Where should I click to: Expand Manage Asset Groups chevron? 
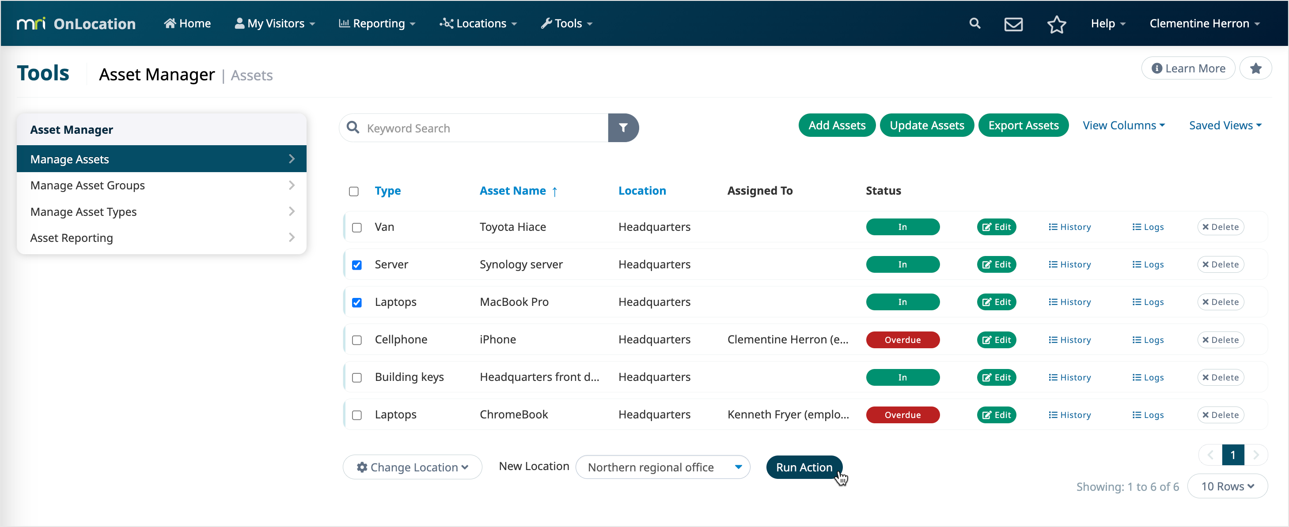291,185
